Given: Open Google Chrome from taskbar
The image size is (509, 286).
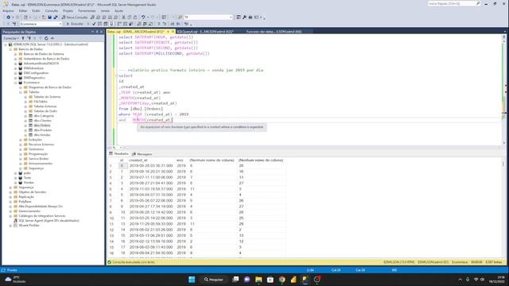Looking at the screenshot, I should 282,280.
